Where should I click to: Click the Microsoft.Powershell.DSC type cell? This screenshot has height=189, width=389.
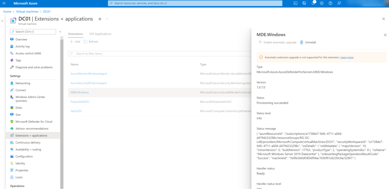point(216,102)
